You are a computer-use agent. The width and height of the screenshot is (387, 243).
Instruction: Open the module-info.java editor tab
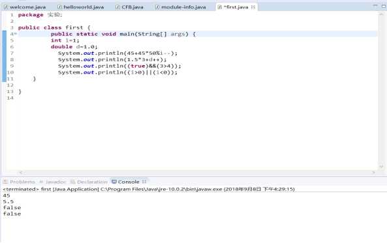click(181, 7)
